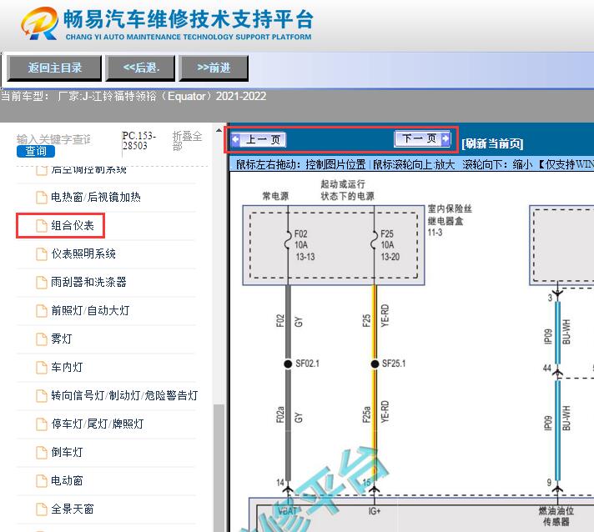Image resolution: width=594 pixels, height=532 pixels.
Task: Click the SF02.1 splice node
Action: click(288, 364)
